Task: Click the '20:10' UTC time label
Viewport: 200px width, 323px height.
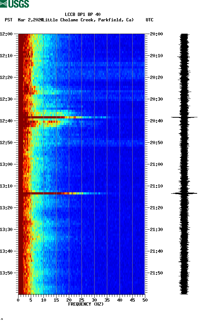Action: pyautogui.click(x=157, y=56)
